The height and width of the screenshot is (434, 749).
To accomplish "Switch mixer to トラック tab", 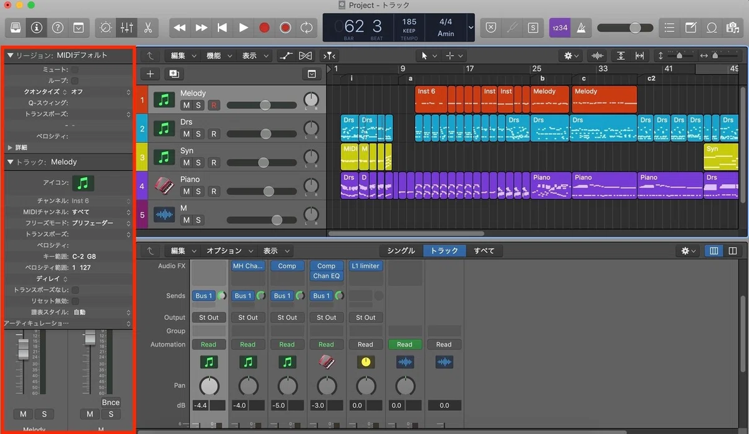I will (x=444, y=250).
